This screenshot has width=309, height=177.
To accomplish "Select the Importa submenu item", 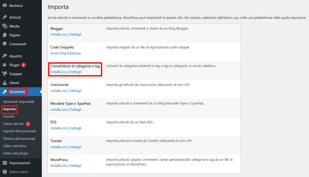I will click(x=9, y=109).
